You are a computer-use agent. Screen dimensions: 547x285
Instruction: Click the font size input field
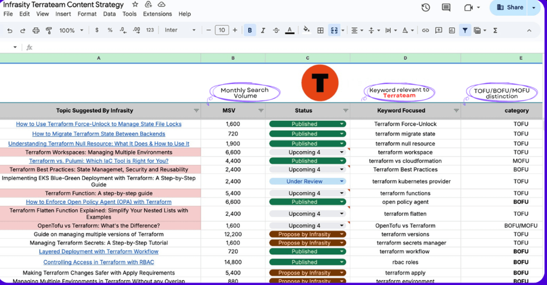point(222,30)
